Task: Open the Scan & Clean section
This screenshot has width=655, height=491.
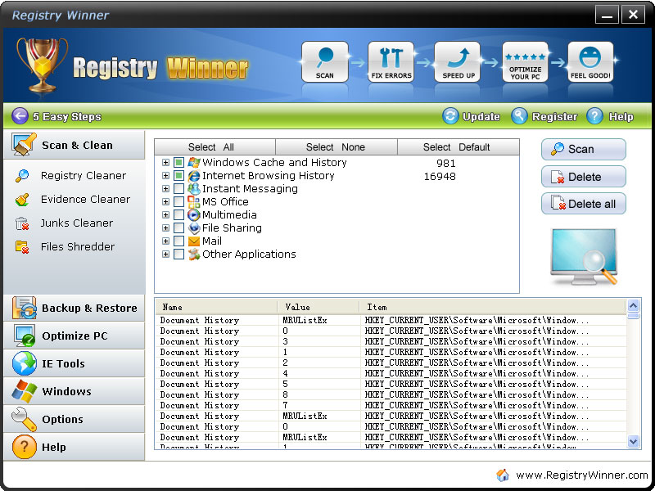Action: click(74, 145)
